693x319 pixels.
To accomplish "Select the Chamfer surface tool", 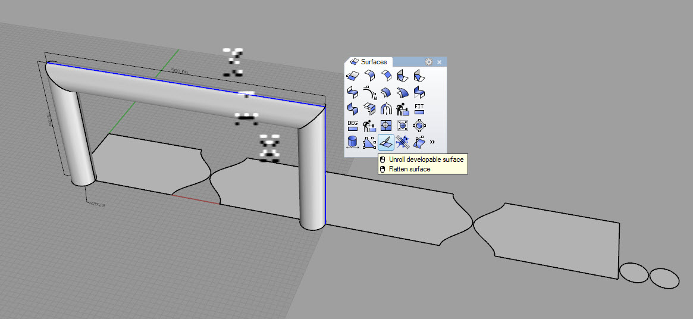I will click(x=386, y=76).
